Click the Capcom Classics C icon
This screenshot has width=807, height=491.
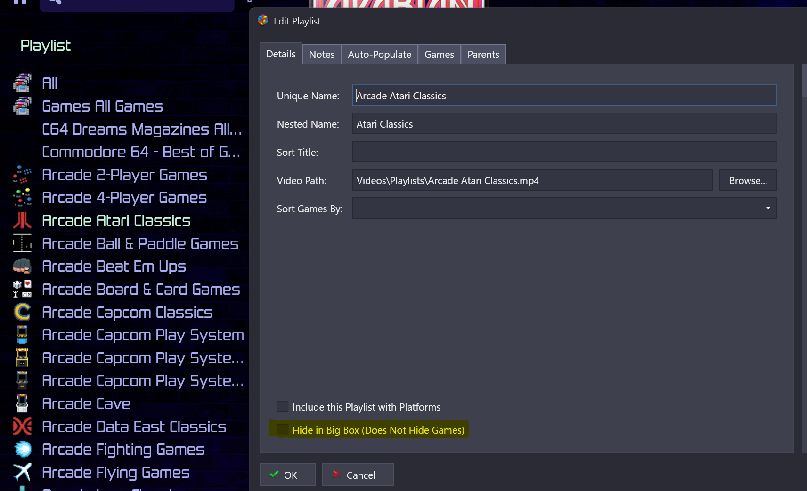coord(22,312)
